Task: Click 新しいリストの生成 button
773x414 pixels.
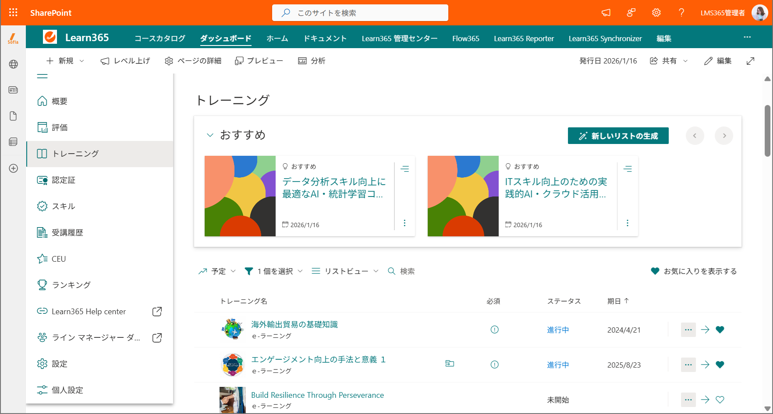Action: pos(618,136)
